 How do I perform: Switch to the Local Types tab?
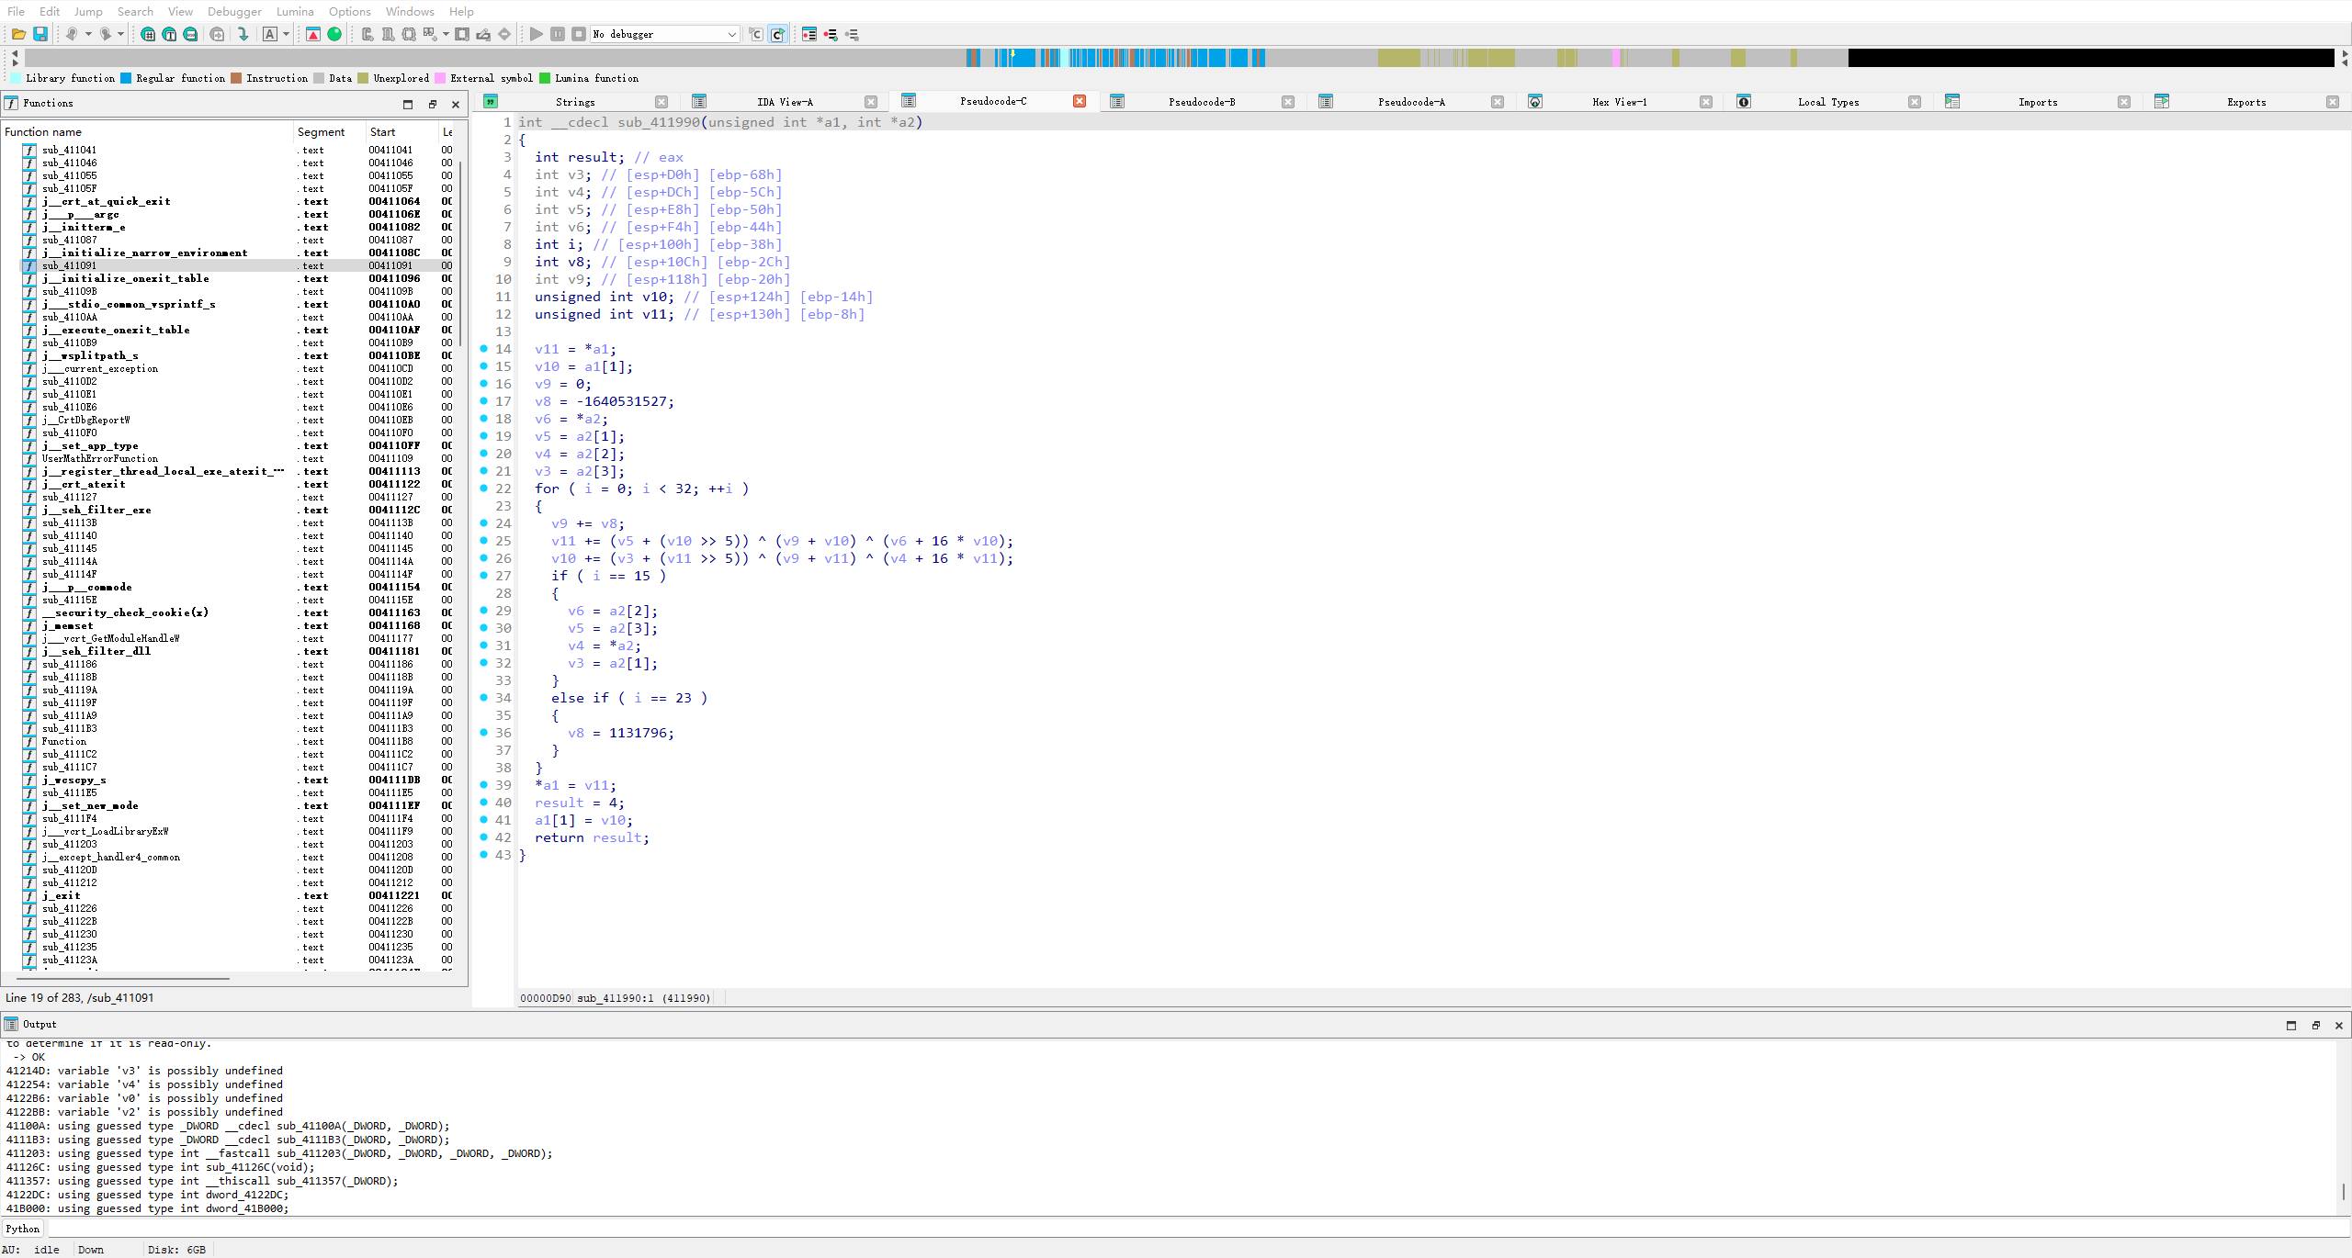[1828, 102]
